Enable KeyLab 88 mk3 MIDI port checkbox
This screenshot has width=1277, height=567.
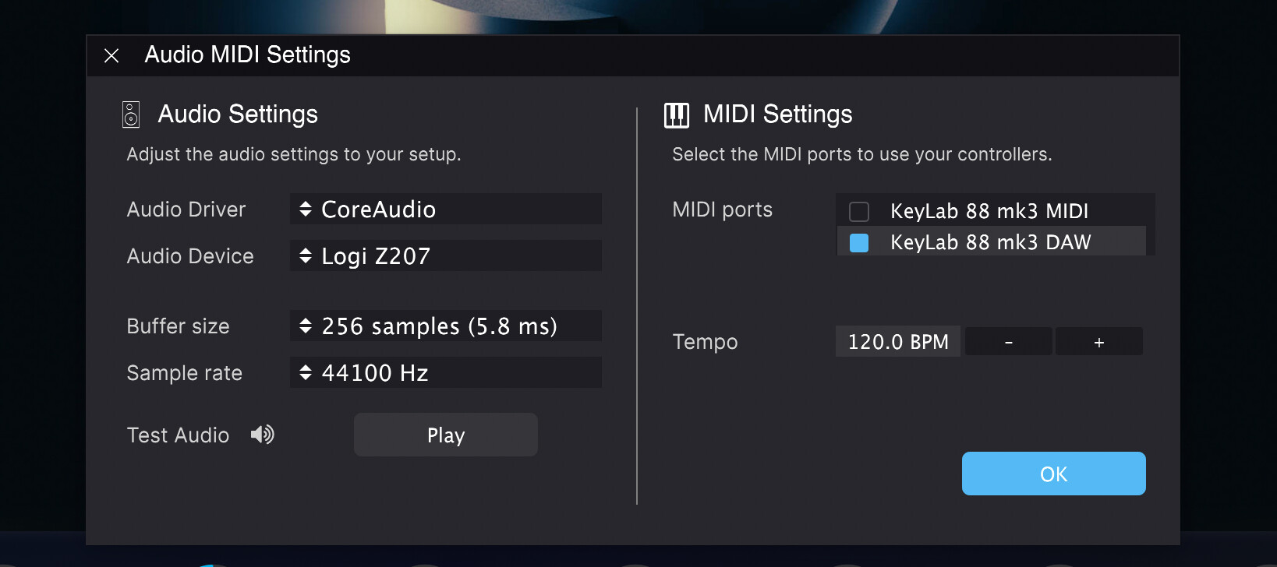[859, 211]
